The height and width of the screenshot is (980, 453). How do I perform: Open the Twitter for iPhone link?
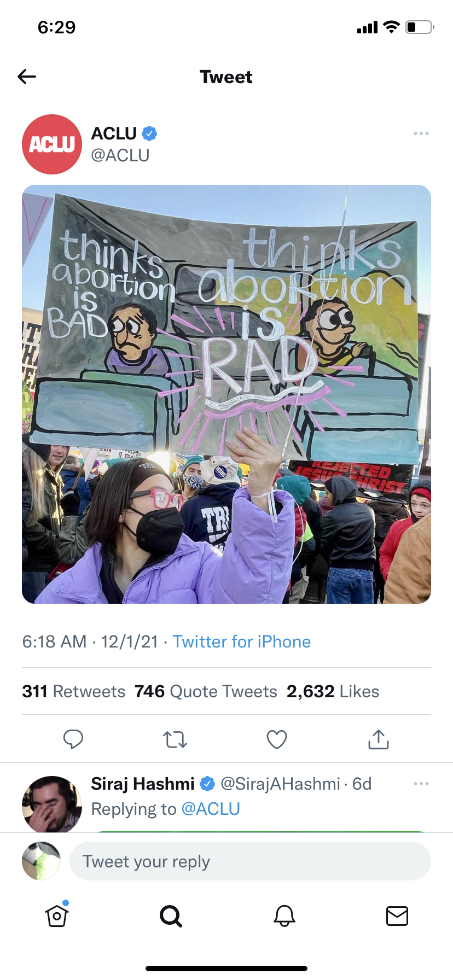point(241,641)
